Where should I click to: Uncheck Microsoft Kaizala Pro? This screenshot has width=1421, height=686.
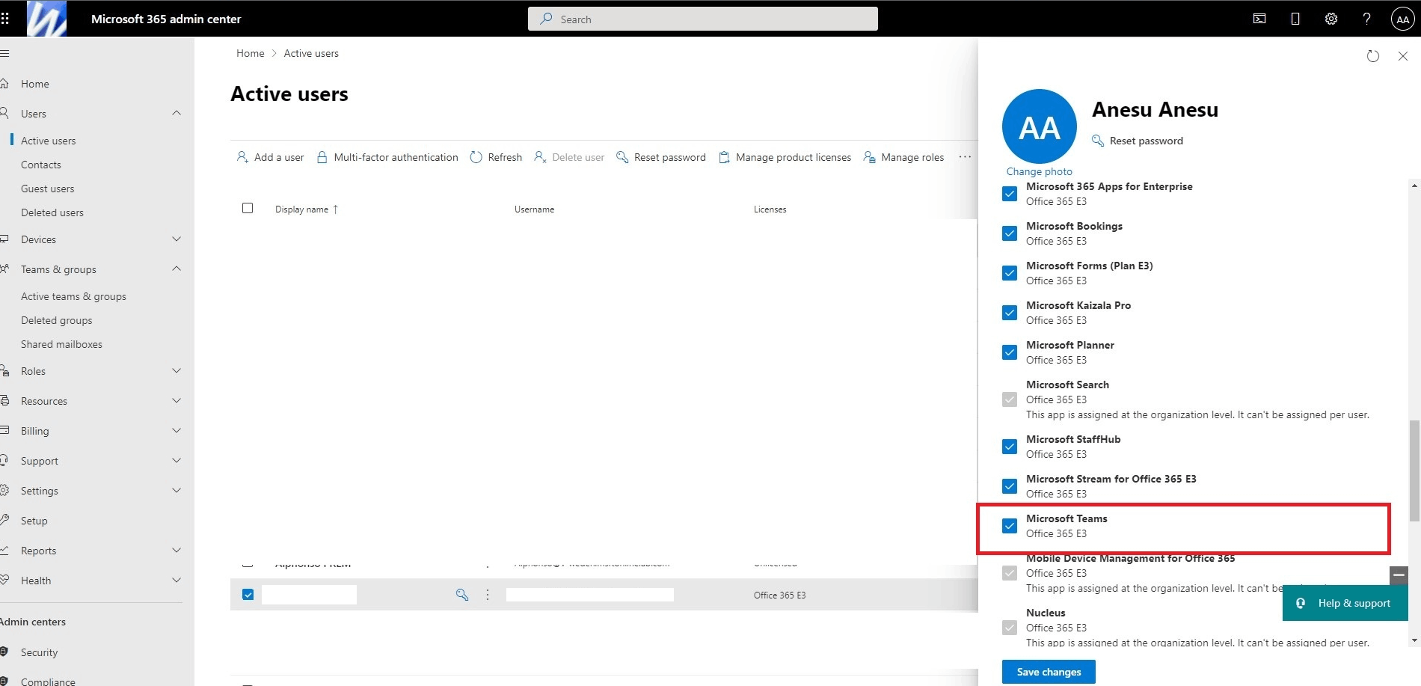pos(1010,313)
